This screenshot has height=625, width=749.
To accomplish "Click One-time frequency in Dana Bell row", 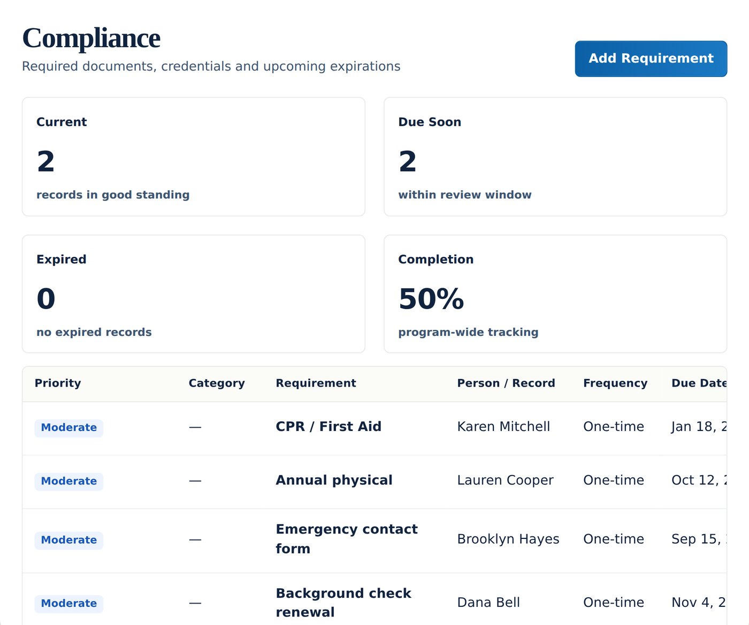I will (614, 603).
